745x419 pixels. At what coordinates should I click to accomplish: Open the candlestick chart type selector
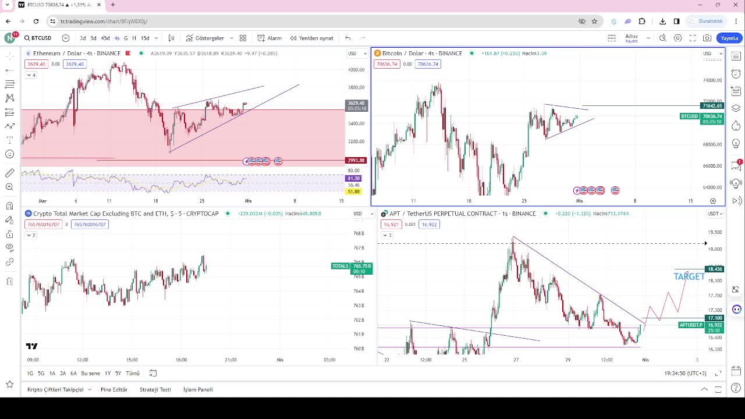(171, 38)
